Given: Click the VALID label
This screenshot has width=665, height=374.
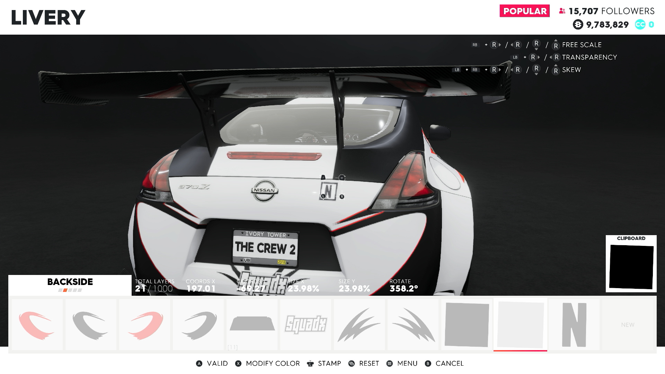Looking at the screenshot, I should click(x=217, y=364).
